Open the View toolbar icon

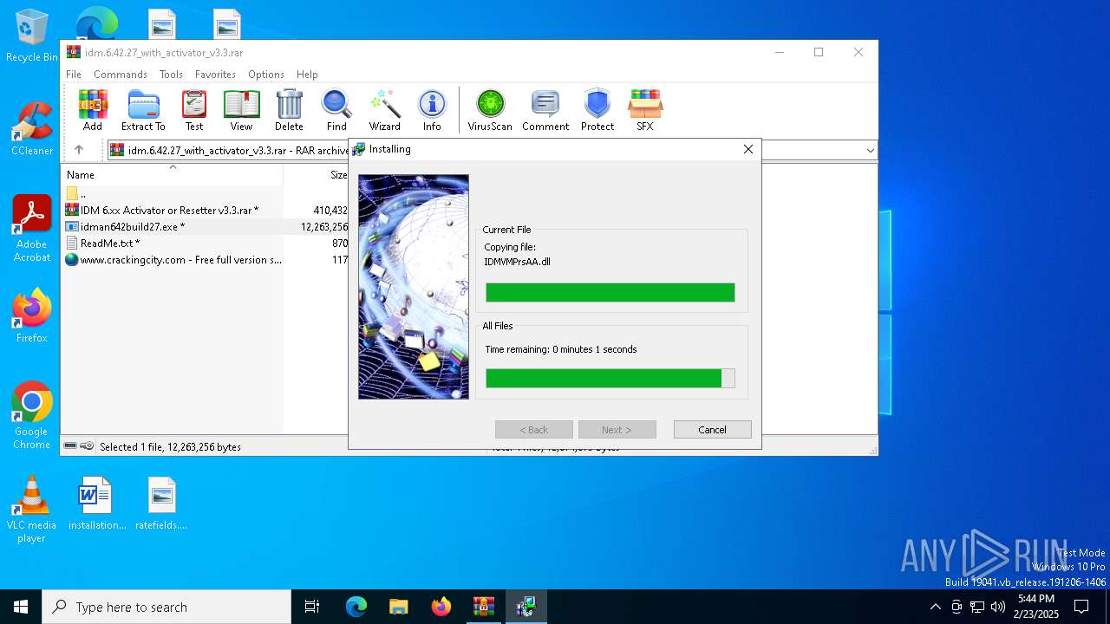[241, 110]
